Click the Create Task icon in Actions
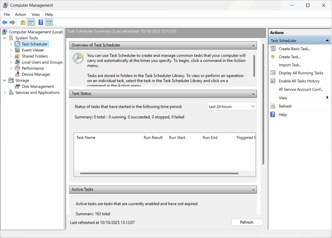Screen dimensions: 332x238 tap(273, 57)
